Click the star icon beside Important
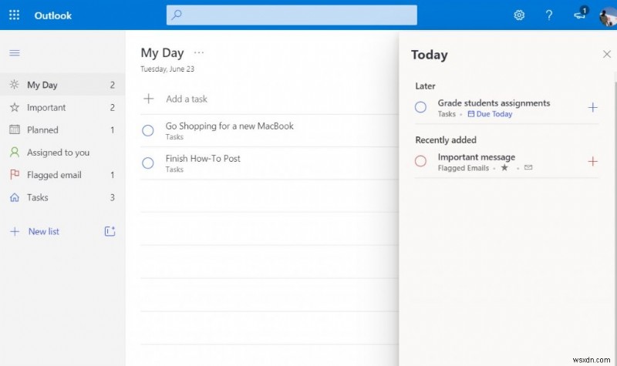The image size is (617, 366). pyautogui.click(x=15, y=107)
